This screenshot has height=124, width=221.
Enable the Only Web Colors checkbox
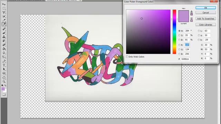coord(127,56)
